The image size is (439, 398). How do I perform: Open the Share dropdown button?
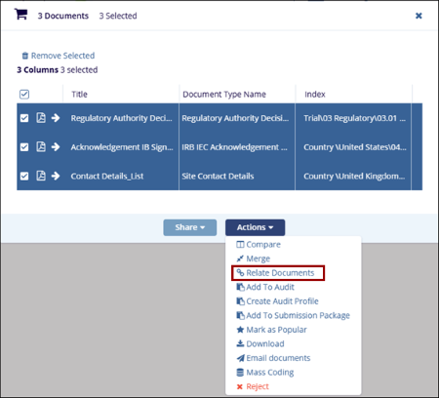click(190, 227)
